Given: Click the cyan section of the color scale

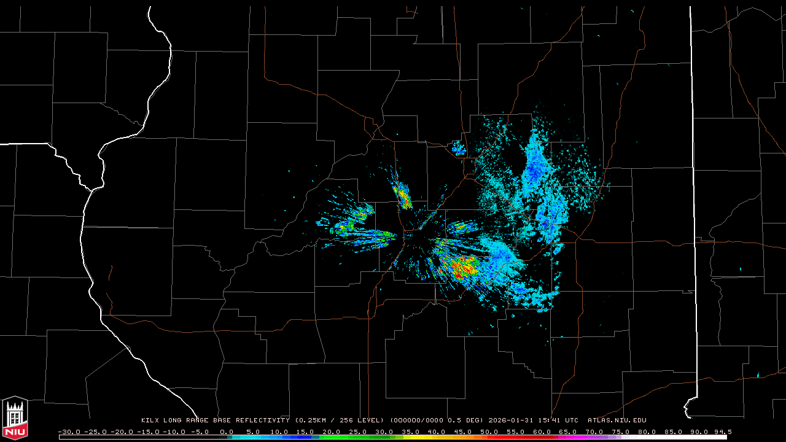Looking at the screenshot, I should coord(258,437).
